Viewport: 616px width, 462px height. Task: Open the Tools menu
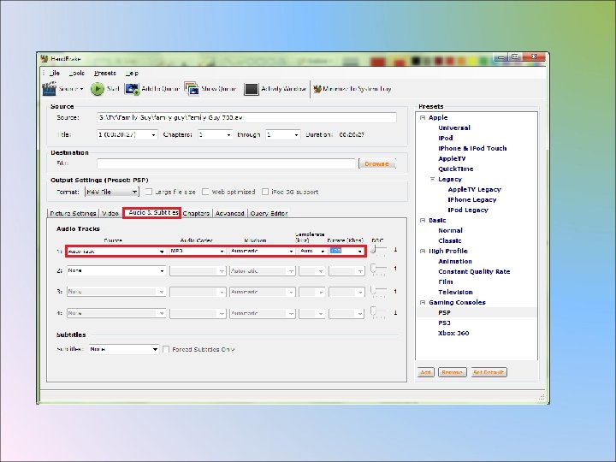[x=77, y=73]
